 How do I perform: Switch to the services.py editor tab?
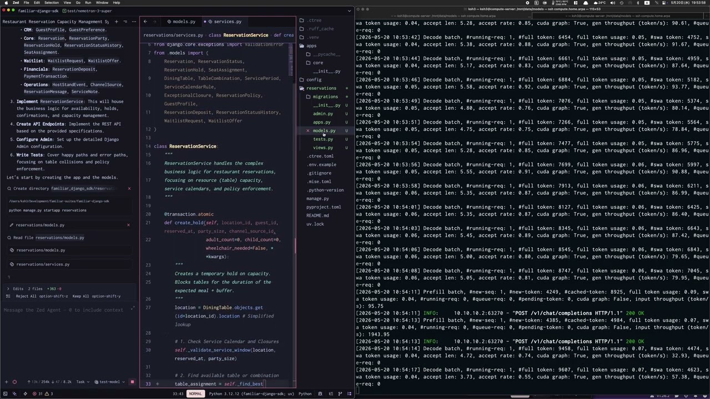224,22
